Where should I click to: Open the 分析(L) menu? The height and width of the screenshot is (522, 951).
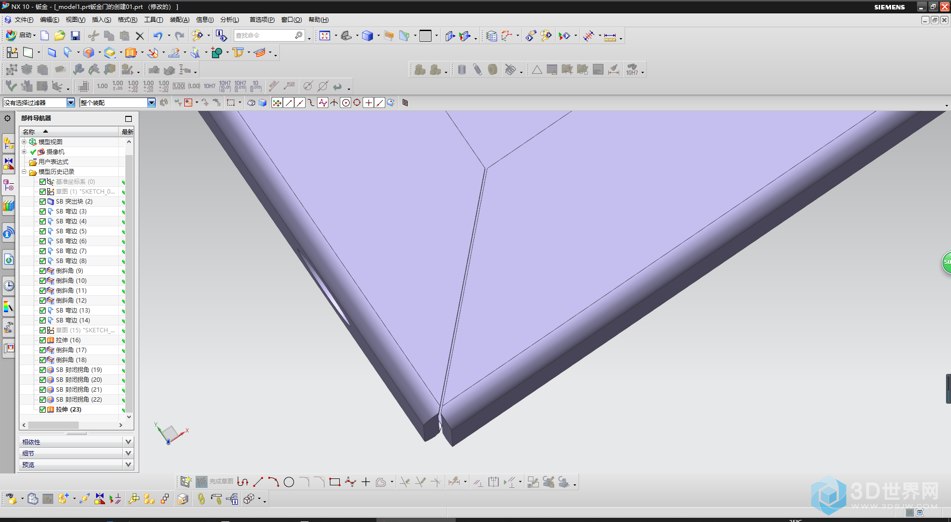point(230,20)
